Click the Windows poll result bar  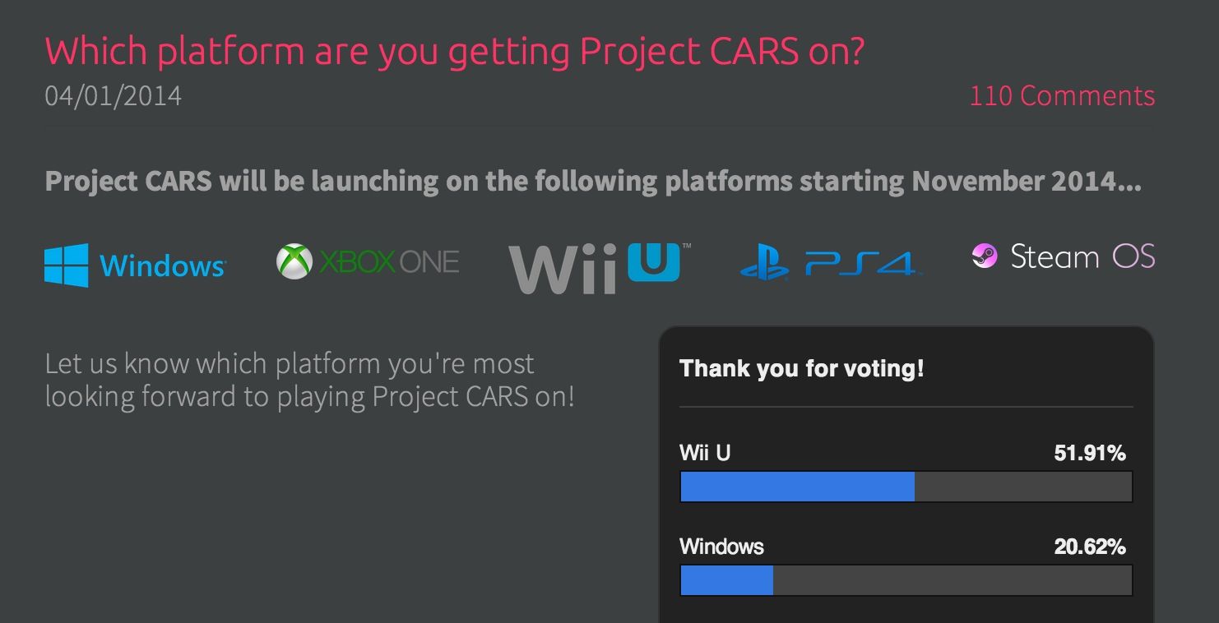pos(906,580)
